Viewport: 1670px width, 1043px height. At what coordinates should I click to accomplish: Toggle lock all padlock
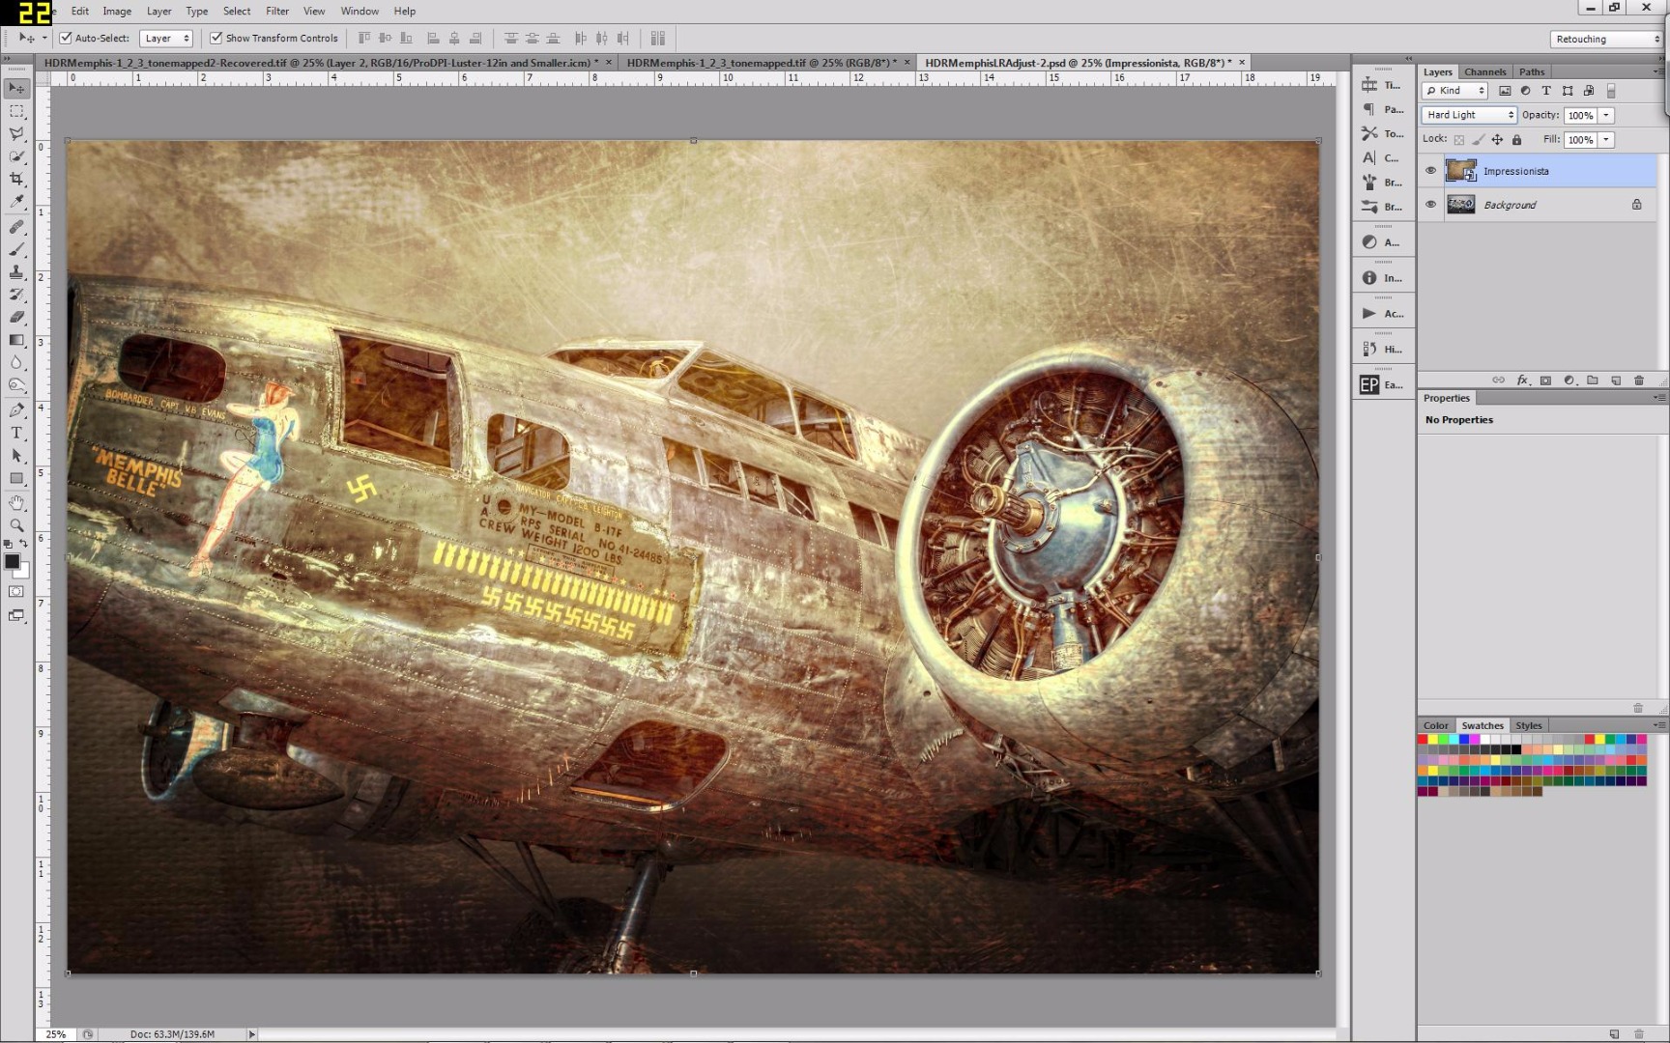(x=1516, y=140)
